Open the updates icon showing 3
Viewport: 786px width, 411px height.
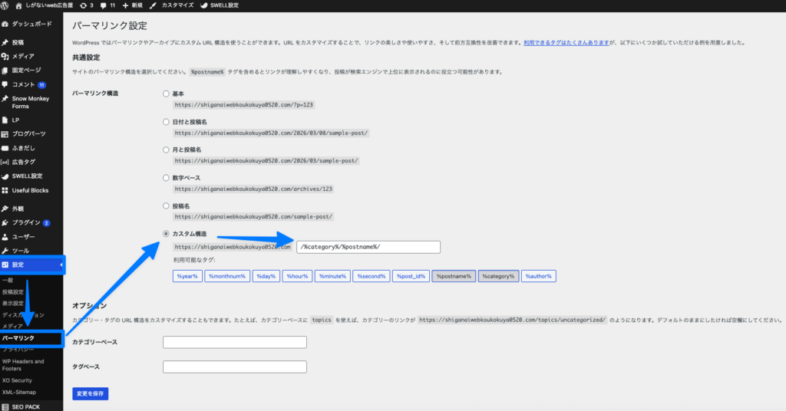(84, 5)
